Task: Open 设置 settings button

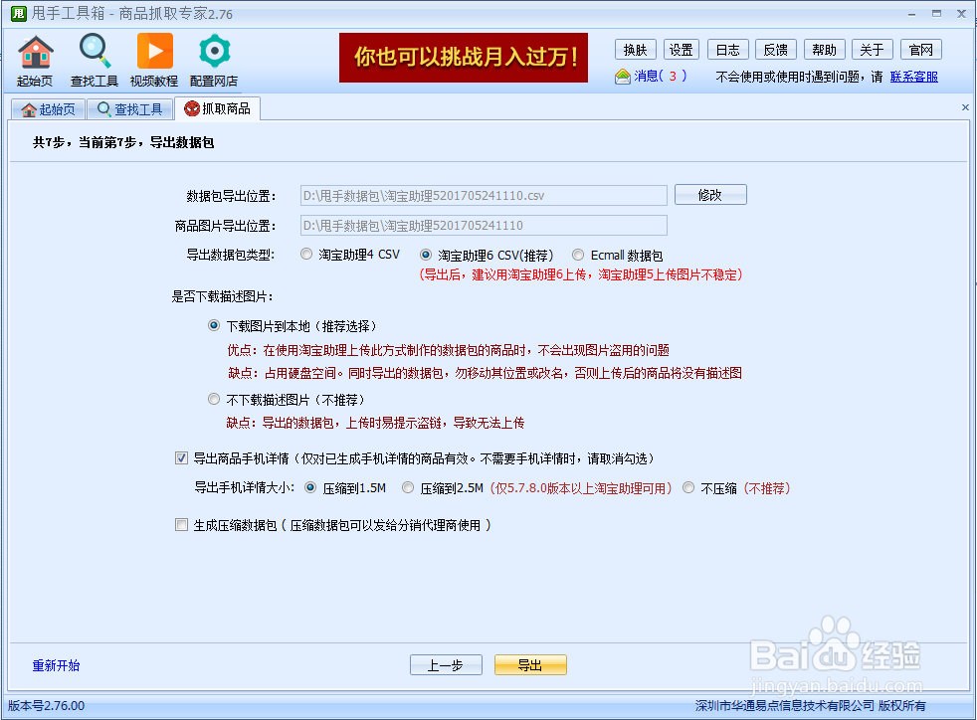Action: (x=682, y=50)
